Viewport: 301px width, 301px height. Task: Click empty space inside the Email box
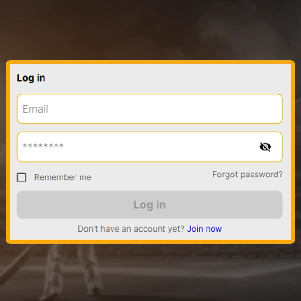point(165,109)
